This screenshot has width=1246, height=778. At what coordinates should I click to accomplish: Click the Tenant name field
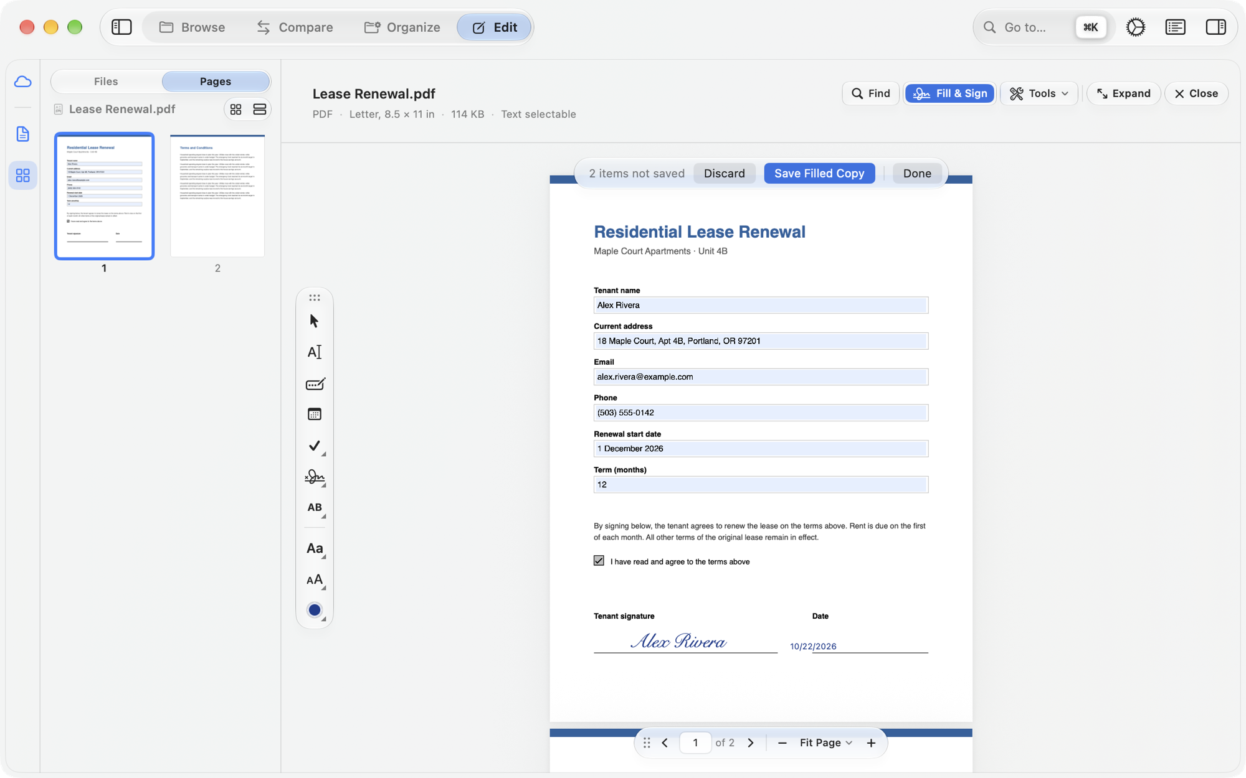click(x=761, y=305)
